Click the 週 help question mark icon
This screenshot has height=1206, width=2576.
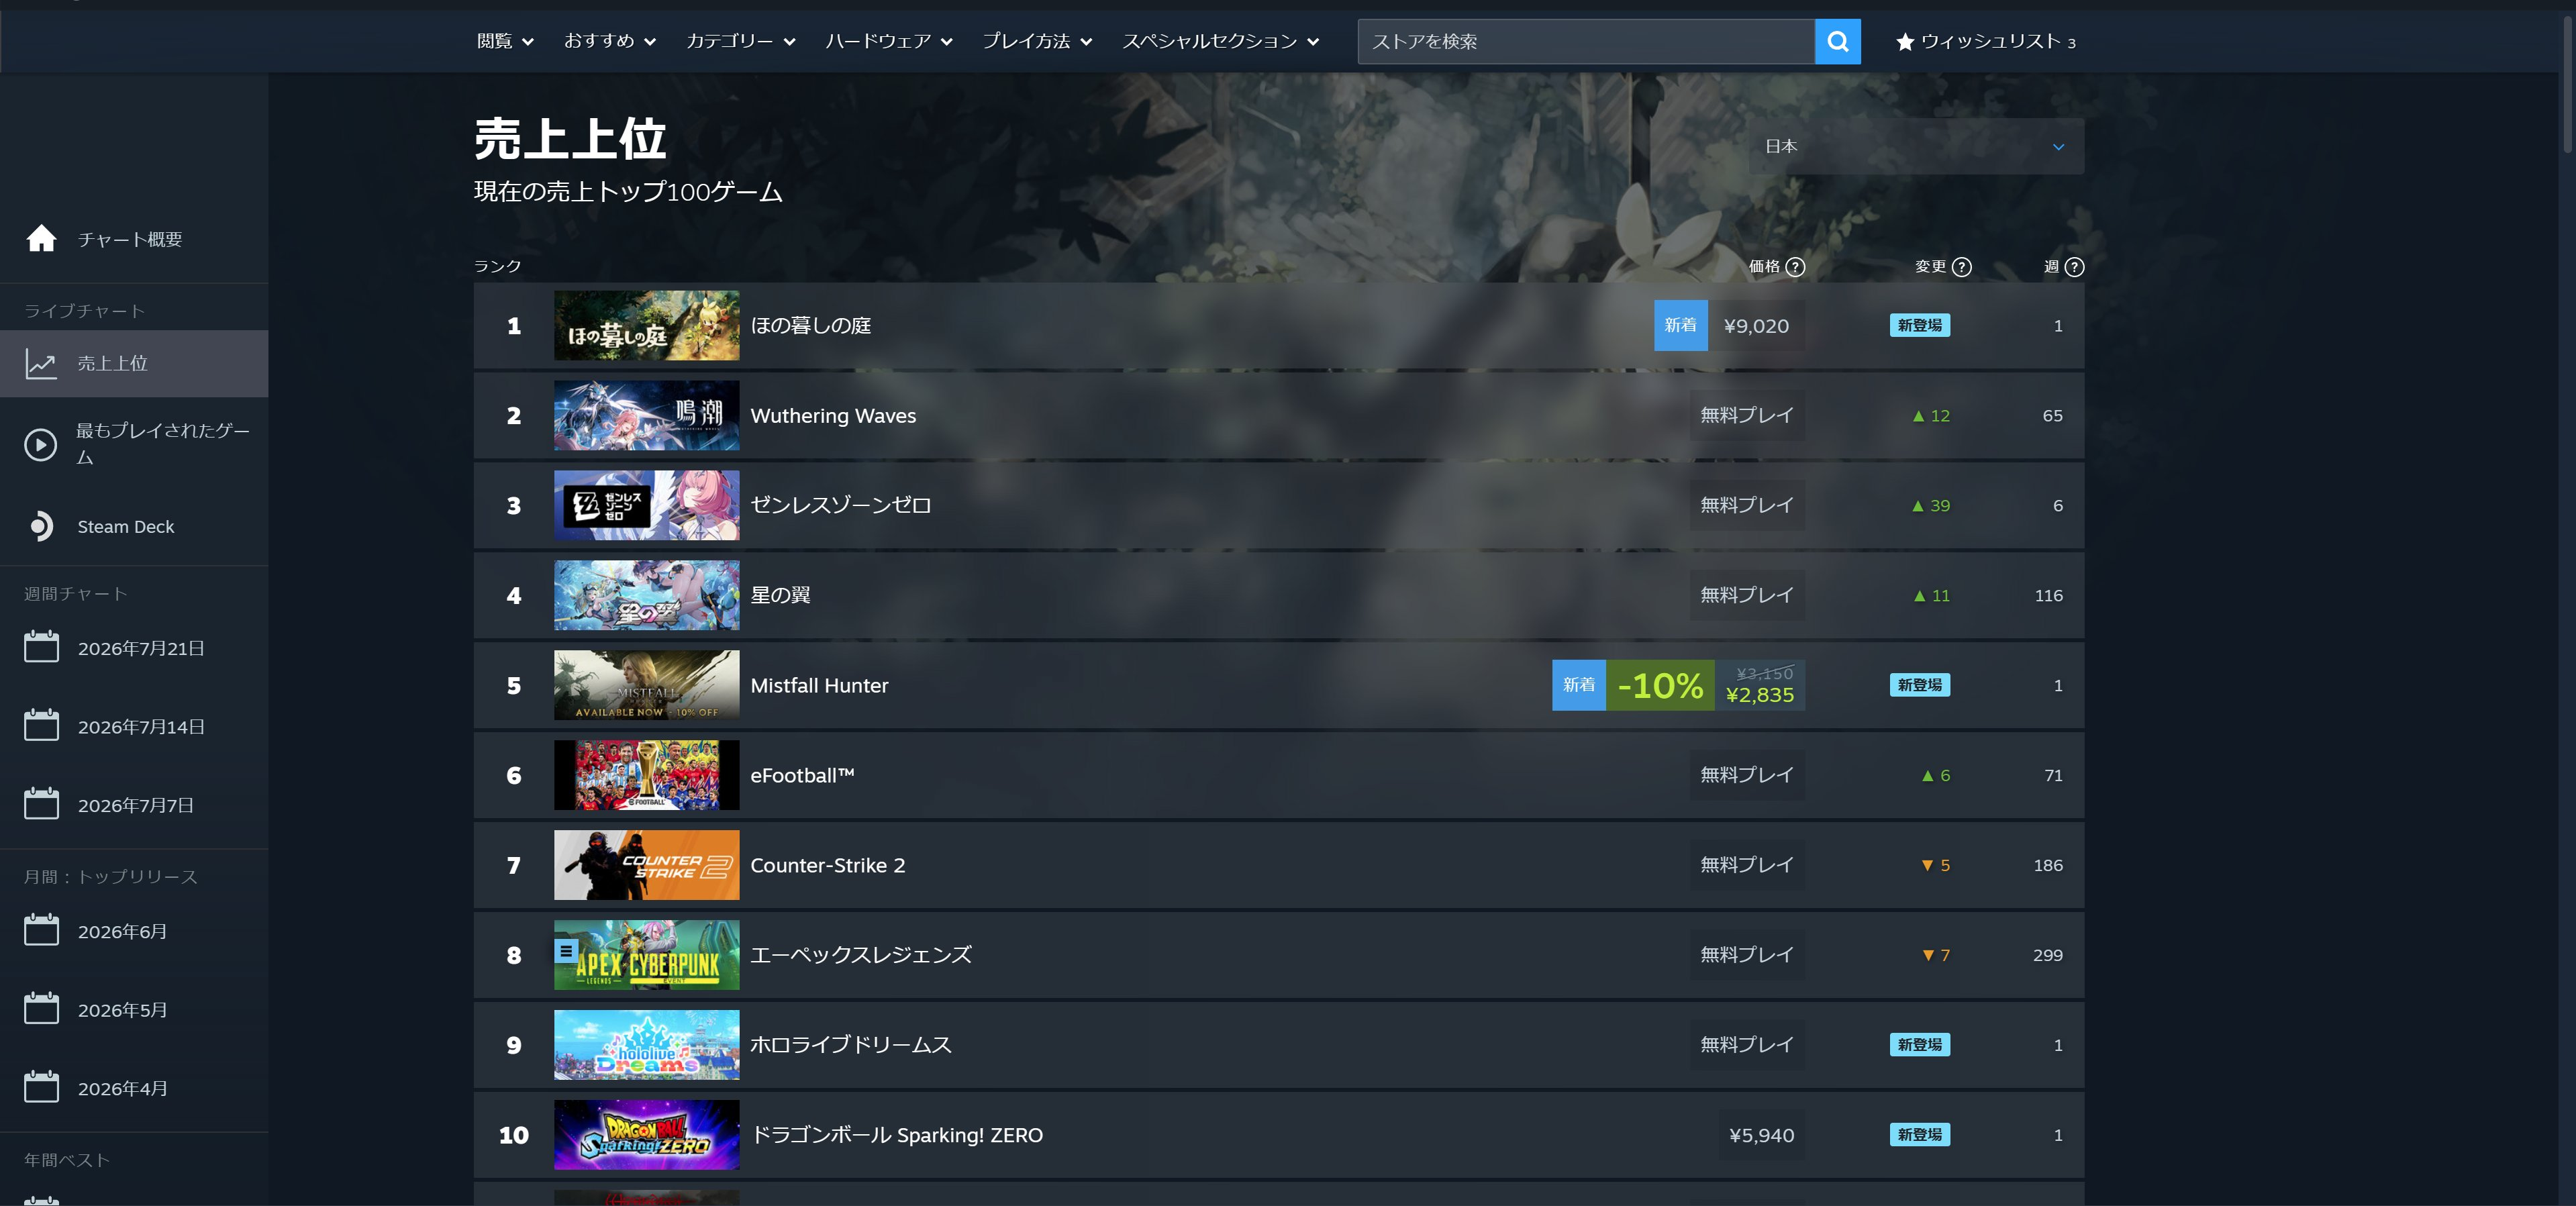pos(2075,267)
